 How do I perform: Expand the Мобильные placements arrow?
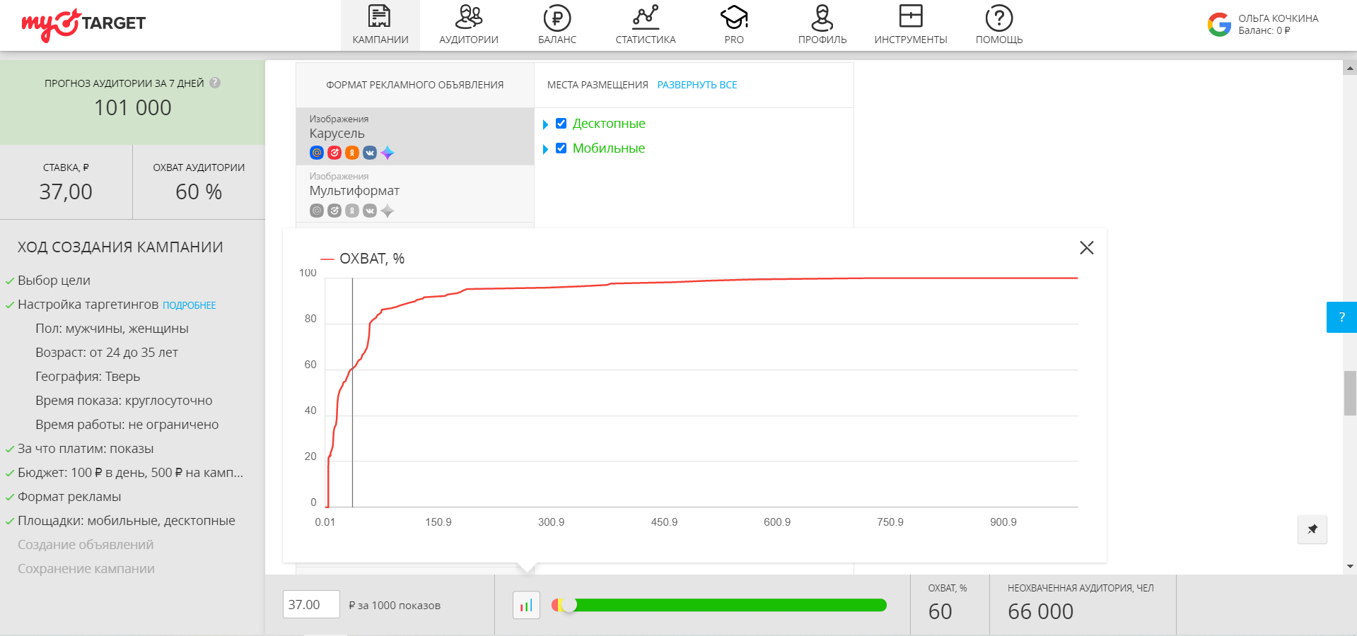tap(545, 149)
